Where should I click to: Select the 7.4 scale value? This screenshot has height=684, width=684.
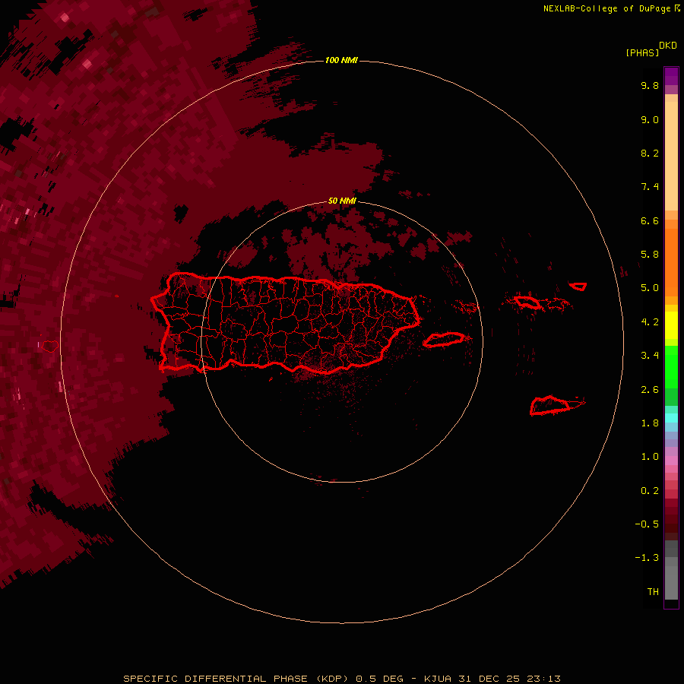[x=650, y=187]
